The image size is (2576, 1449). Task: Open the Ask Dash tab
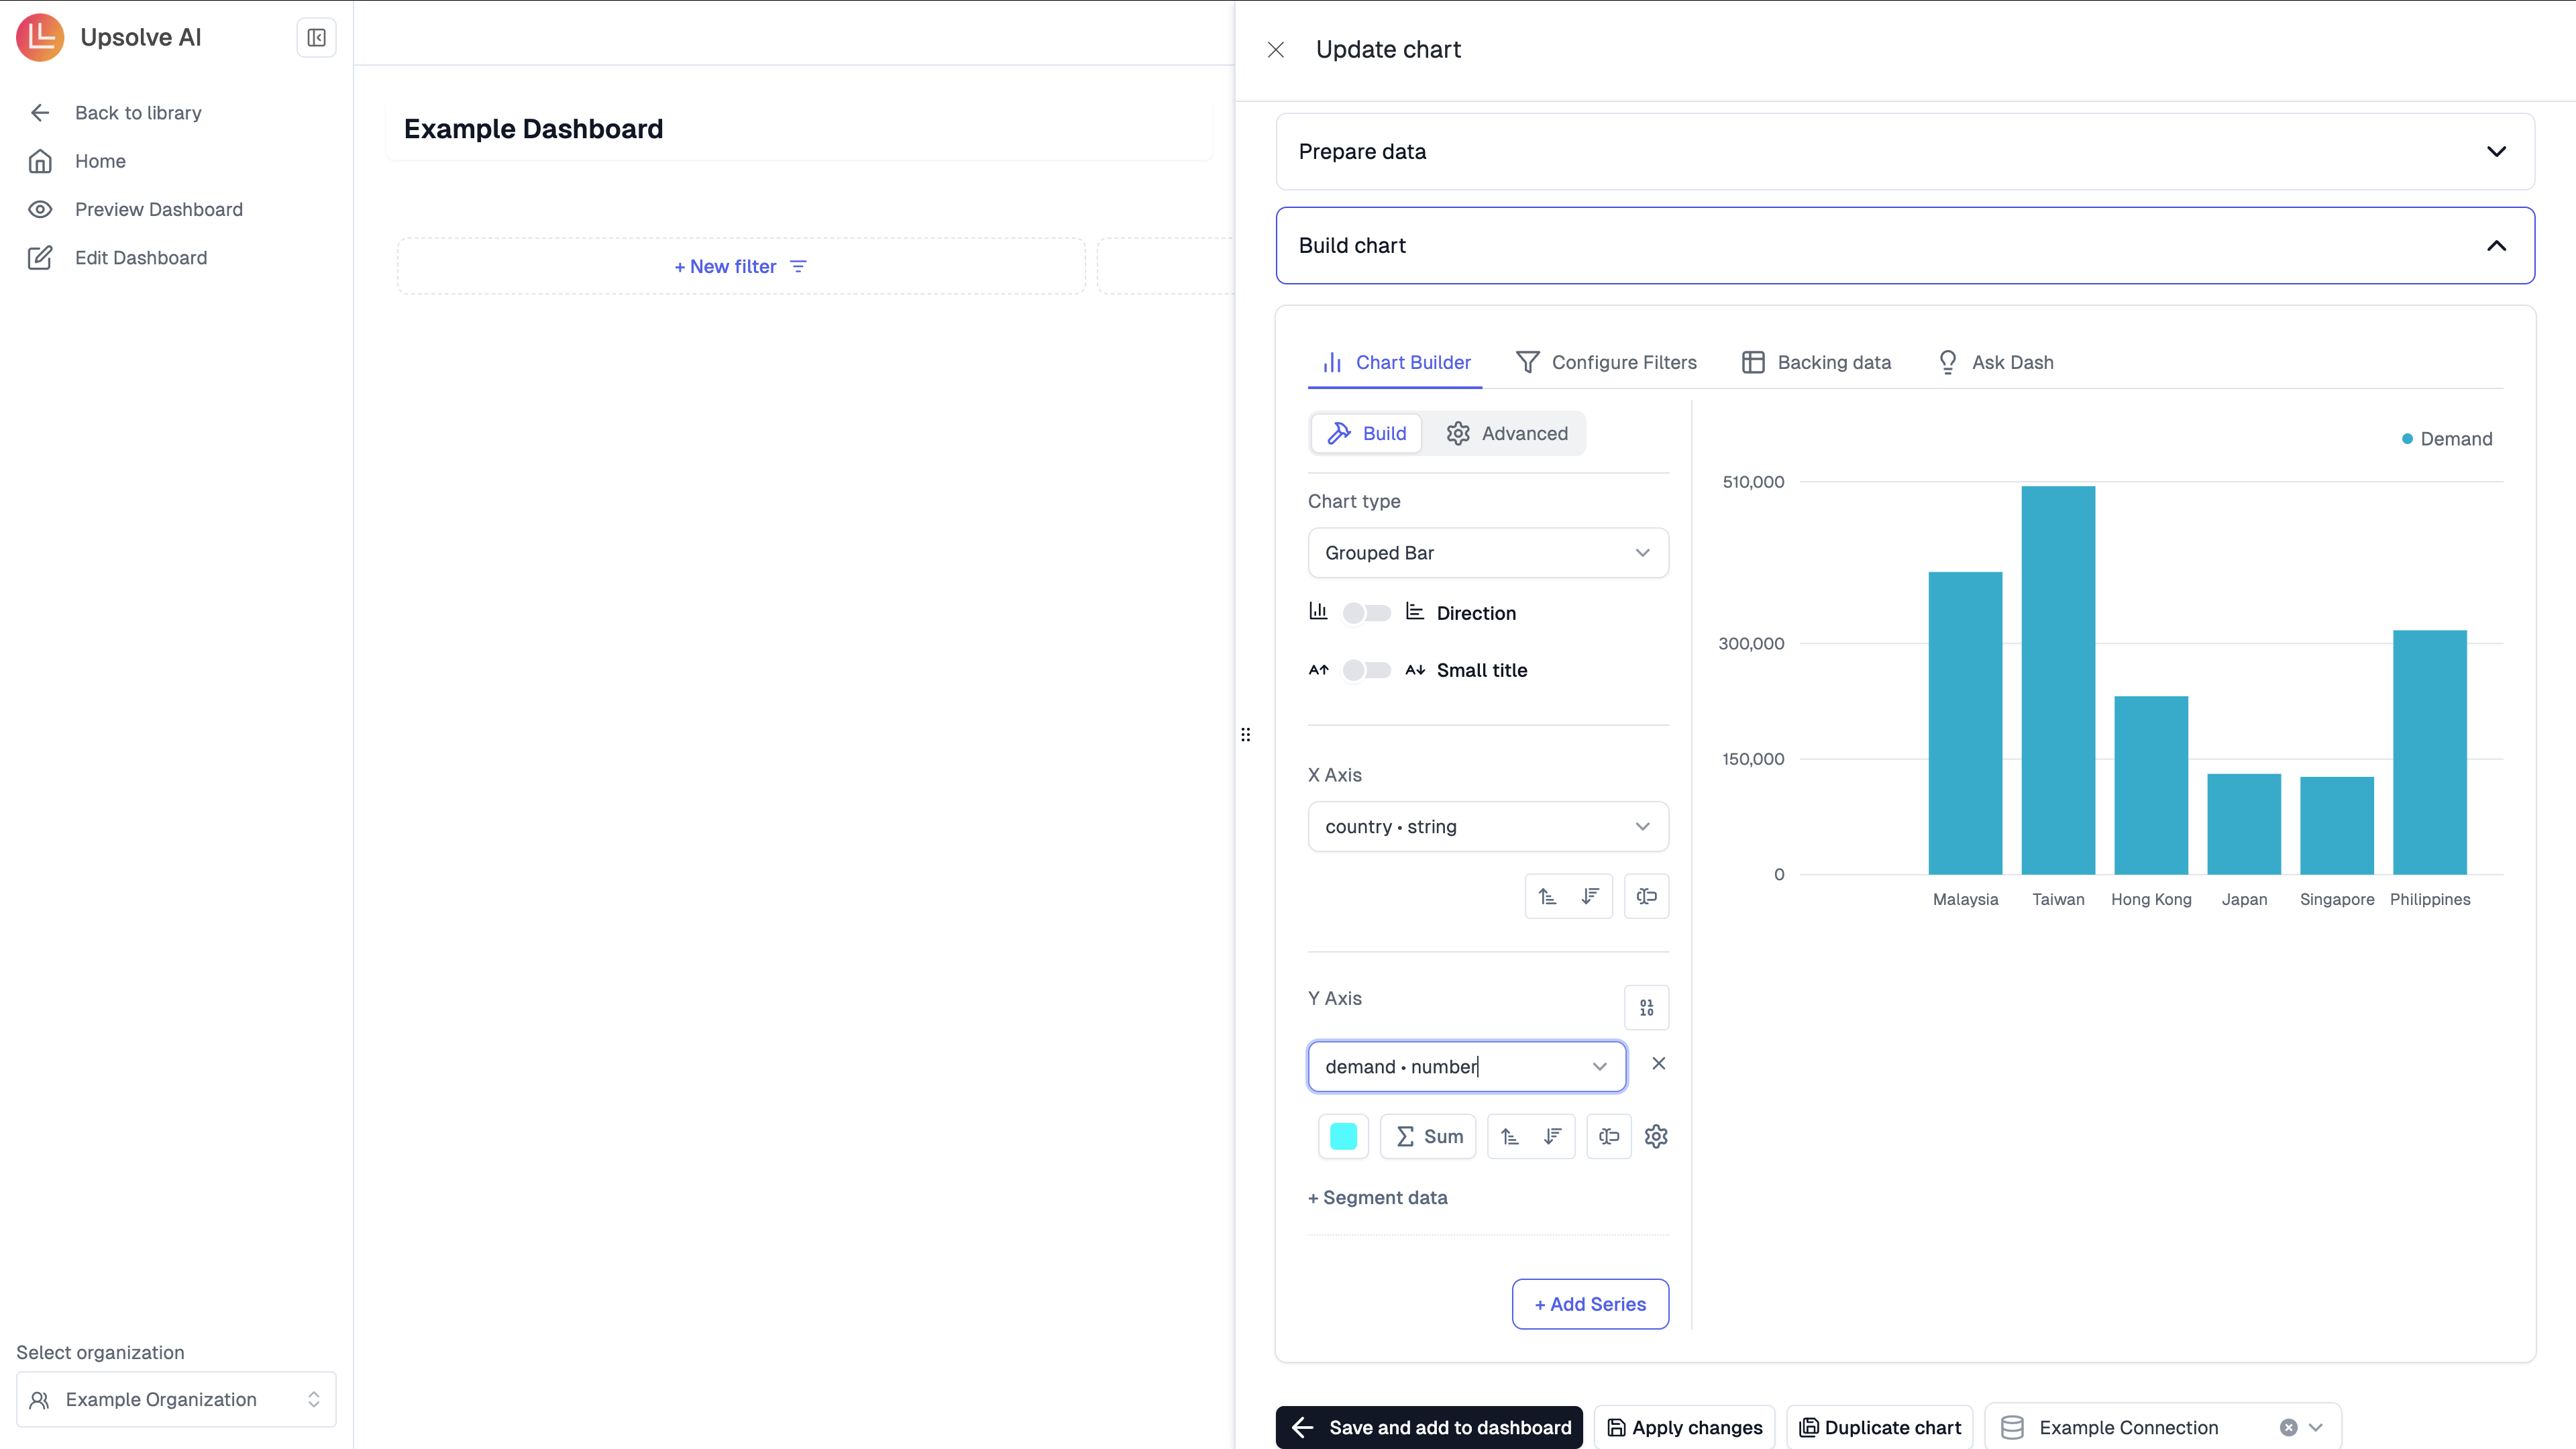tap(1996, 363)
